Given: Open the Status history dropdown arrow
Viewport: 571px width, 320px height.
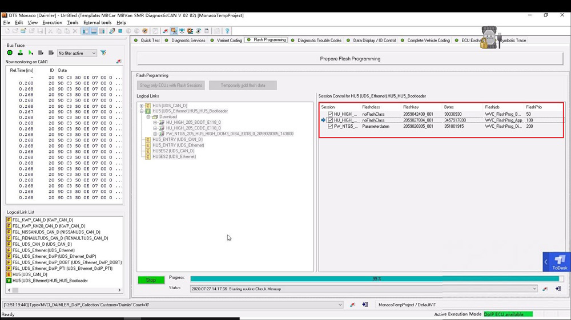Looking at the screenshot, I should click(534, 289).
